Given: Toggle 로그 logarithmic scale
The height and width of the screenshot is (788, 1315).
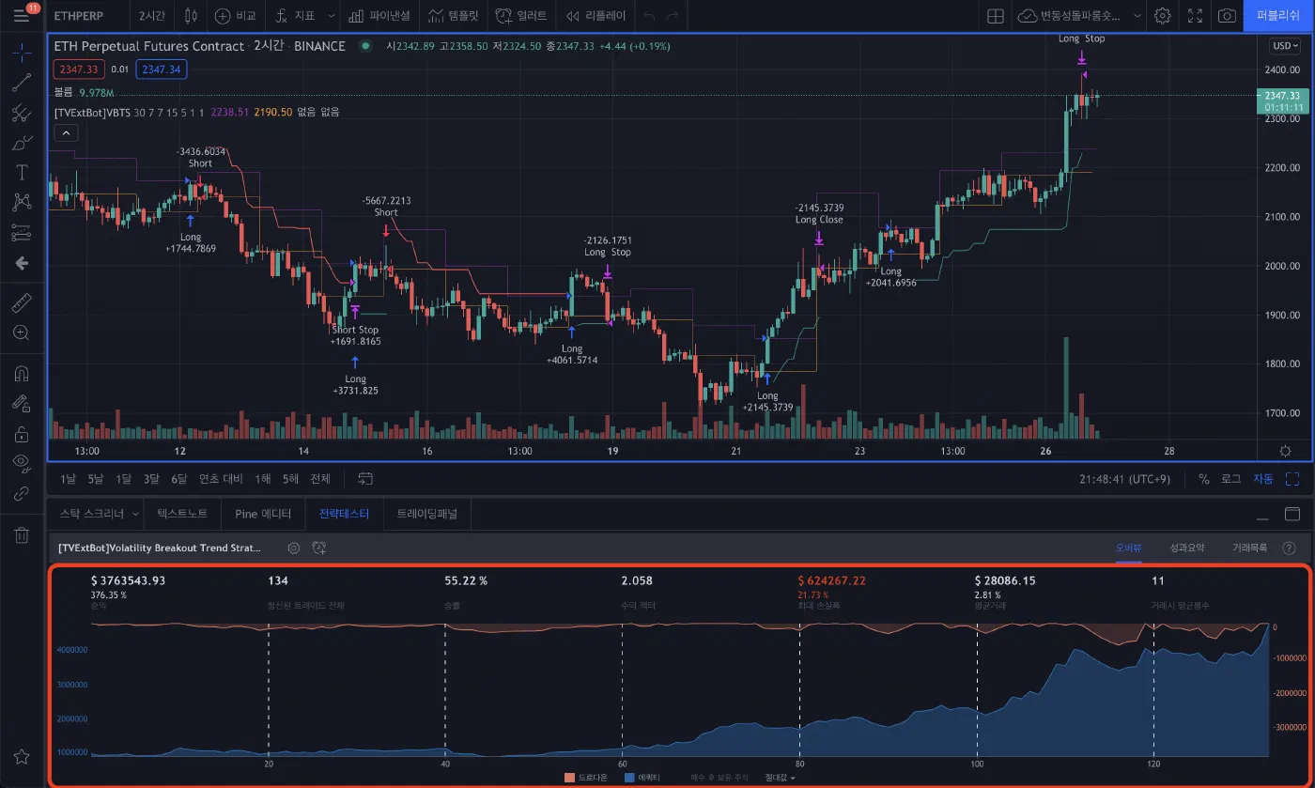Looking at the screenshot, I should pos(1230,479).
